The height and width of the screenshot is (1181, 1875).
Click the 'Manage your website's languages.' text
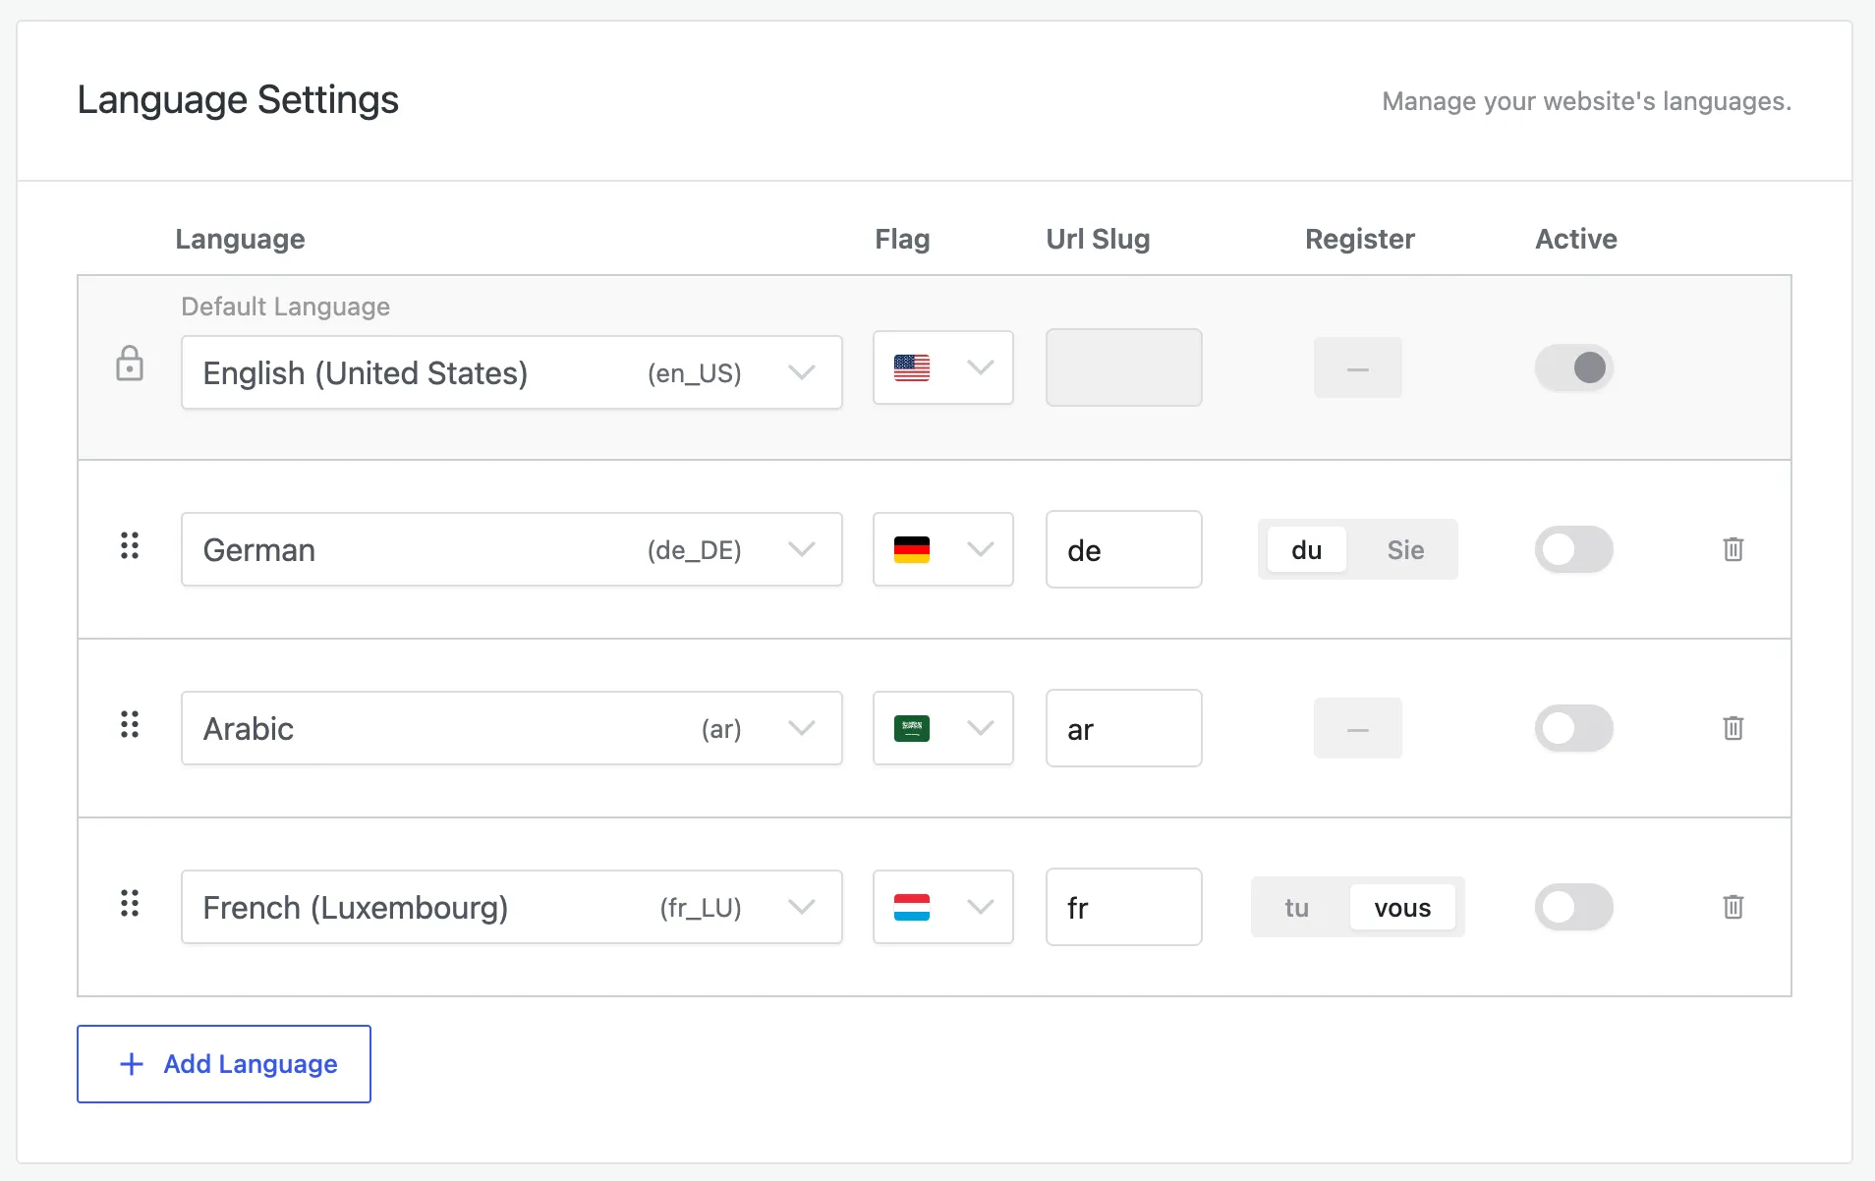pyautogui.click(x=1587, y=101)
